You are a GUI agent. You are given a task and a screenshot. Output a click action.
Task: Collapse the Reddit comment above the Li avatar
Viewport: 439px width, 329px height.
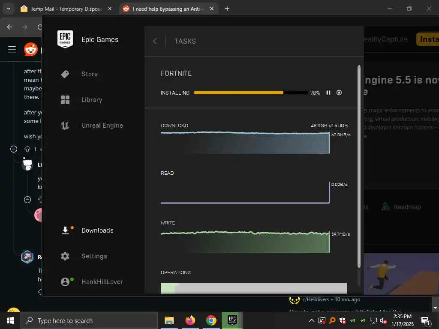pyautogui.click(x=14, y=149)
